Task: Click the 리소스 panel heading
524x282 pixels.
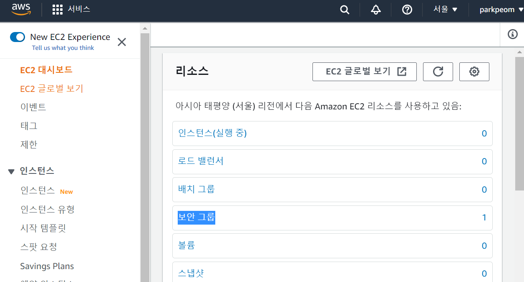Action: 192,71
